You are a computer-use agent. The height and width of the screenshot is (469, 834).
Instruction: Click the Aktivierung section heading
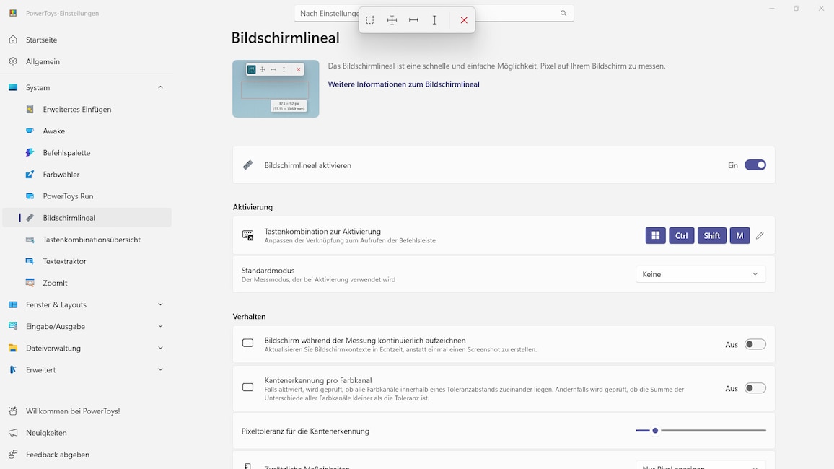pos(253,207)
